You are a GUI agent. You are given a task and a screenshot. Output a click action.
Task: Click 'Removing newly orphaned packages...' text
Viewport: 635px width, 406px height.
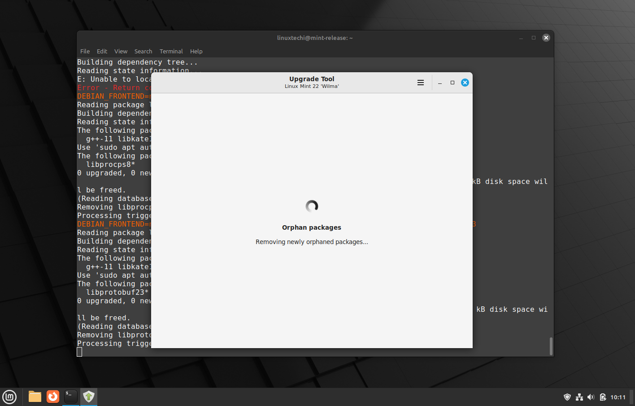click(x=312, y=242)
